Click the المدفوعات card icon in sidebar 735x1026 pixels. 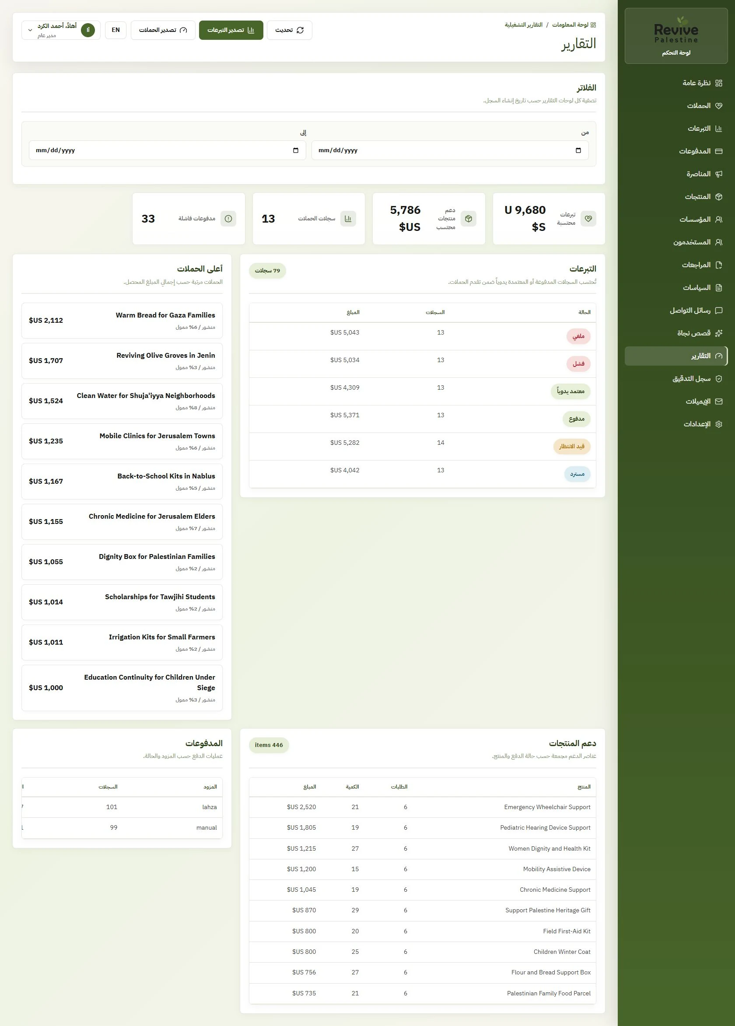coord(719,151)
